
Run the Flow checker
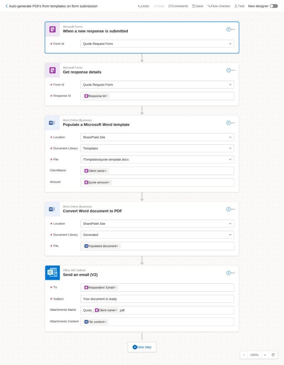(x=219, y=6)
